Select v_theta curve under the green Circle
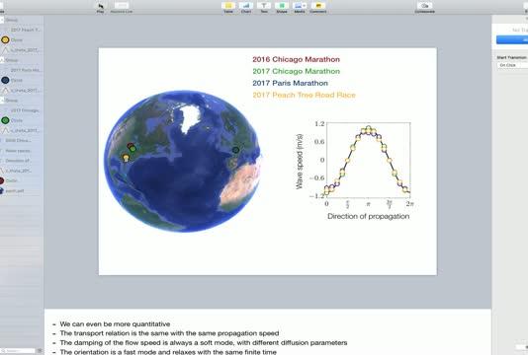Screen dimensions: 528x355 [x=21, y=130]
